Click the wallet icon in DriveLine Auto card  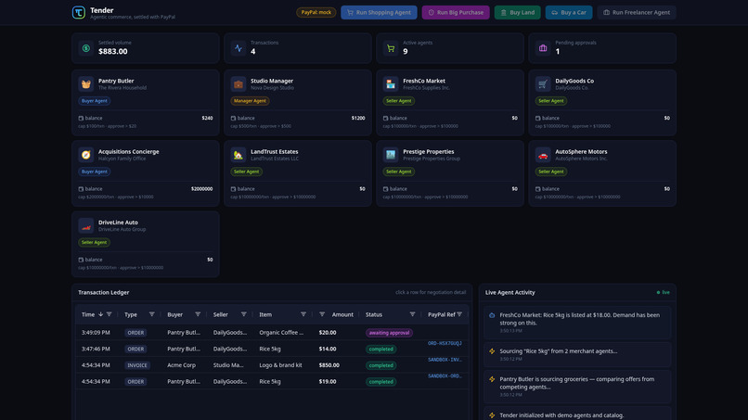81,260
